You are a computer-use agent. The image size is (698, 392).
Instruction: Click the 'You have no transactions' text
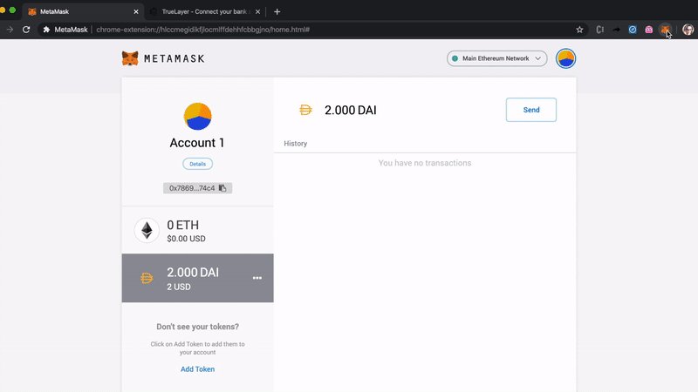[425, 163]
